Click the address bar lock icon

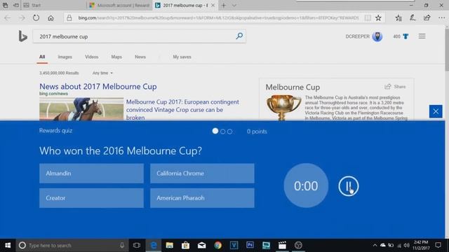[x=69, y=18]
